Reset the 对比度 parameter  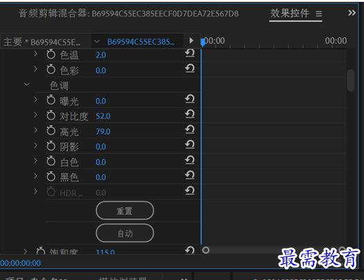pyautogui.click(x=190, y=114)
